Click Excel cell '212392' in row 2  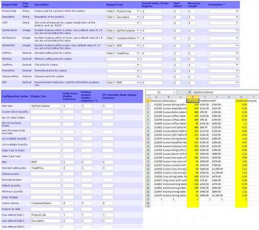pyautogui.click(x=156, y=104)
